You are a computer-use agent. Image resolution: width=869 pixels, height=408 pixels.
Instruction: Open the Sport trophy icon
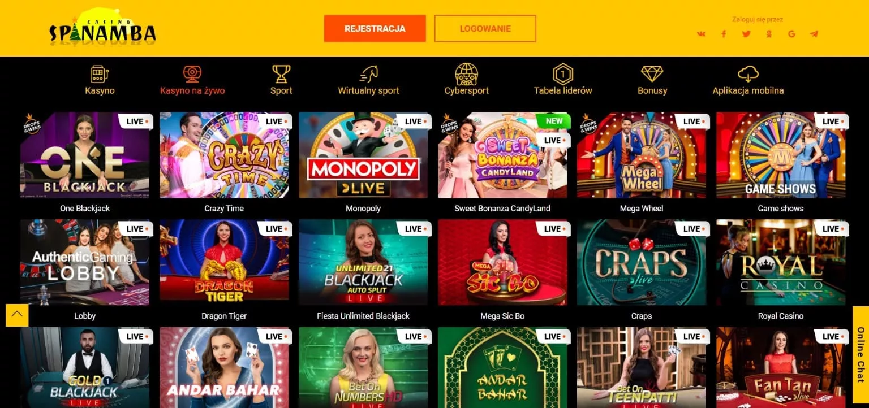[281, 74]
